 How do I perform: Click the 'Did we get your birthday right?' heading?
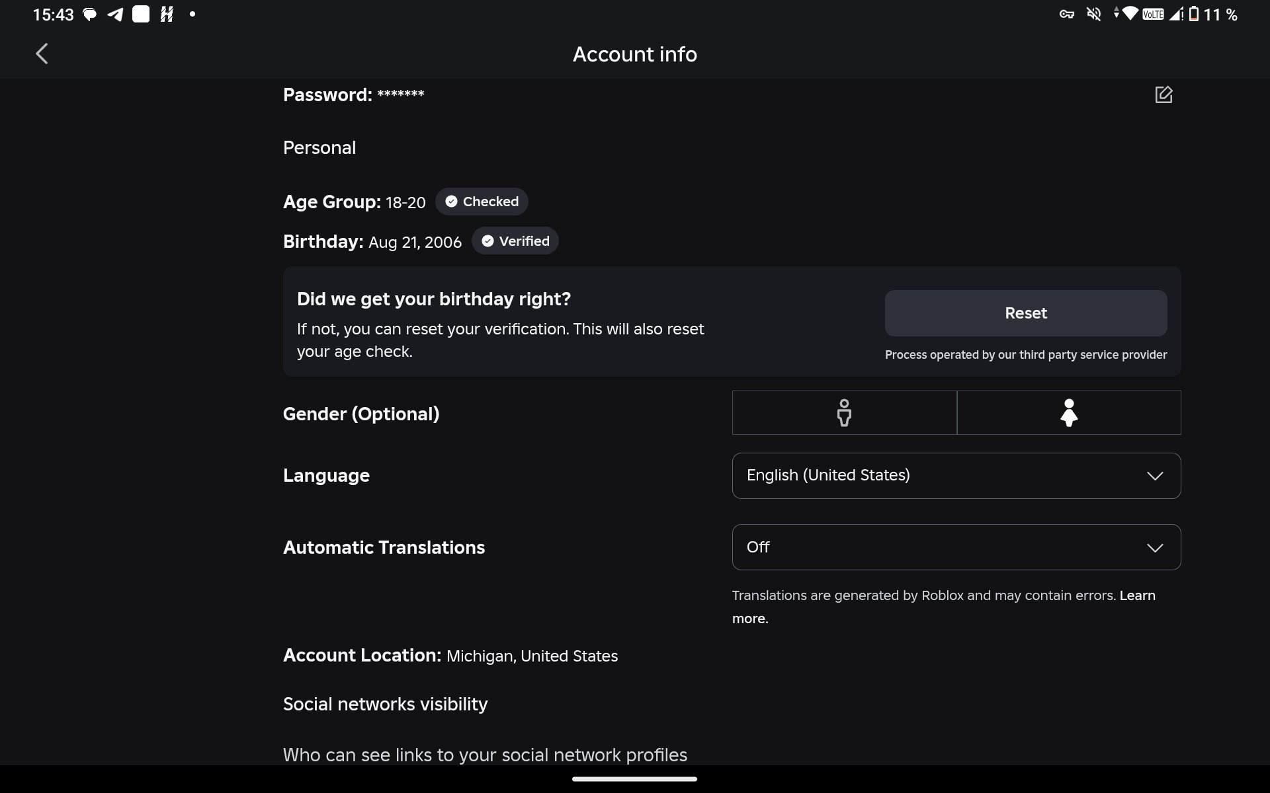[x=434, y=299]
